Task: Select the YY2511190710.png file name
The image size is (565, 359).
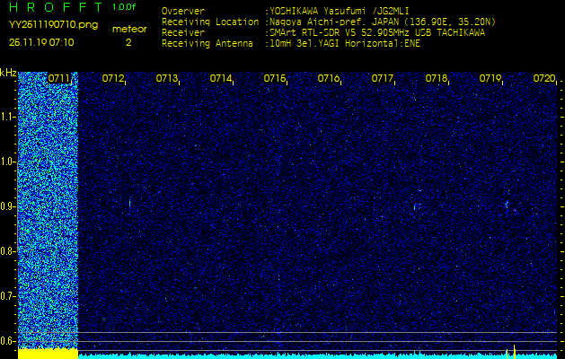Action: pyautogui.click(x=53, y=25)
